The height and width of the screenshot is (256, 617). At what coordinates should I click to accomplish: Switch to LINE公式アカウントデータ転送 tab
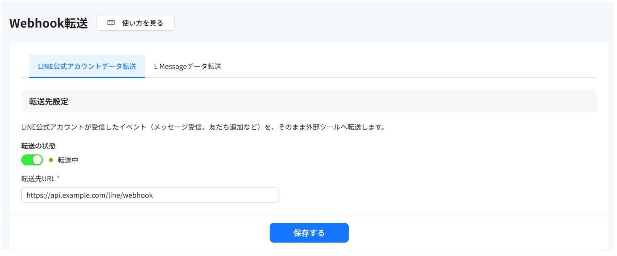[87, 66]
